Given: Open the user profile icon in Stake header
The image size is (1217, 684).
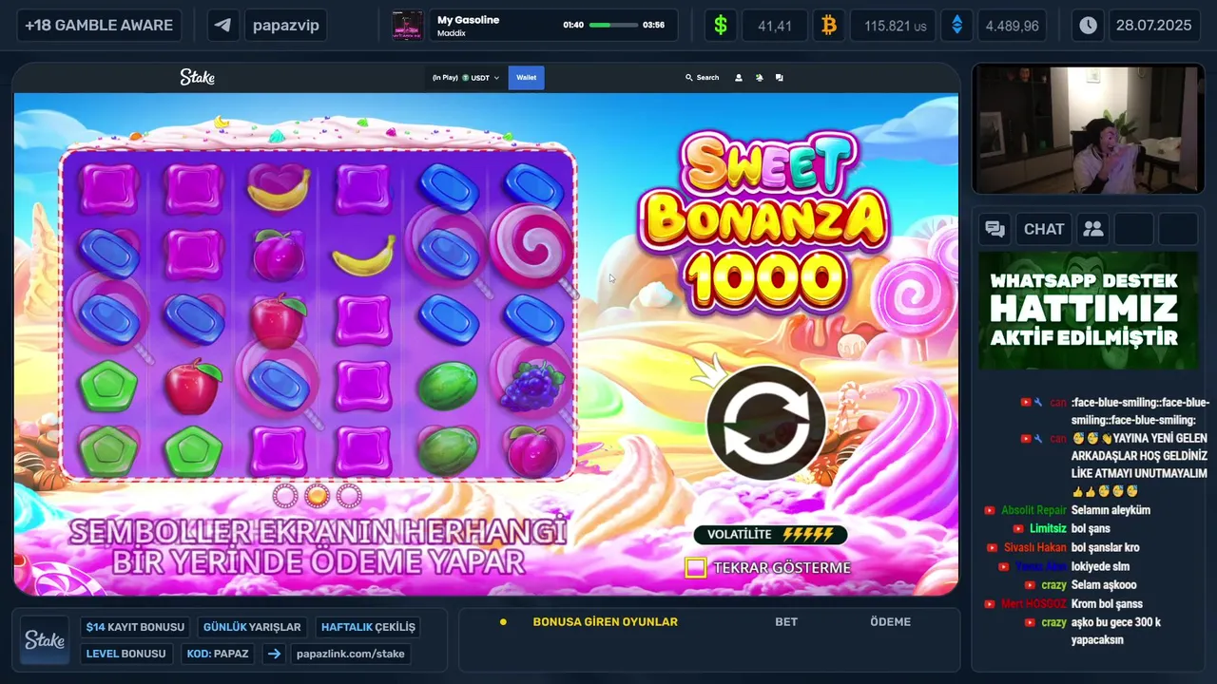Looking at the screenshot, I should click(x=739, y=78).
